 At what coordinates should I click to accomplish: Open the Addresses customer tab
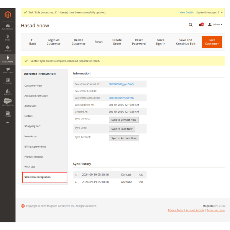point(31,106)
